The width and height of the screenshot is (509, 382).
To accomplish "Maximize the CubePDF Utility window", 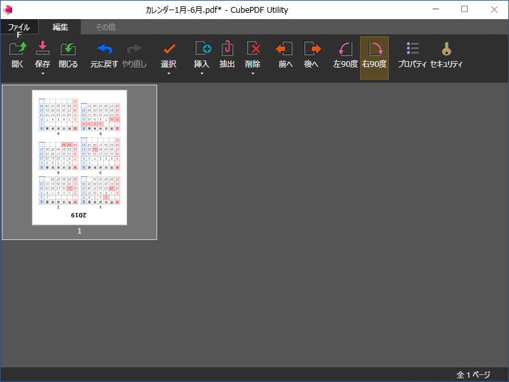I will (464, 10).
